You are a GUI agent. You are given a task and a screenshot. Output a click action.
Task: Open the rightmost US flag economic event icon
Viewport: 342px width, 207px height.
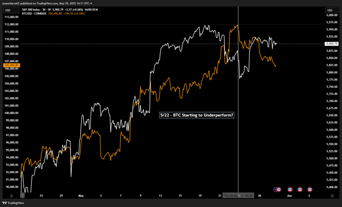(310, 189)
